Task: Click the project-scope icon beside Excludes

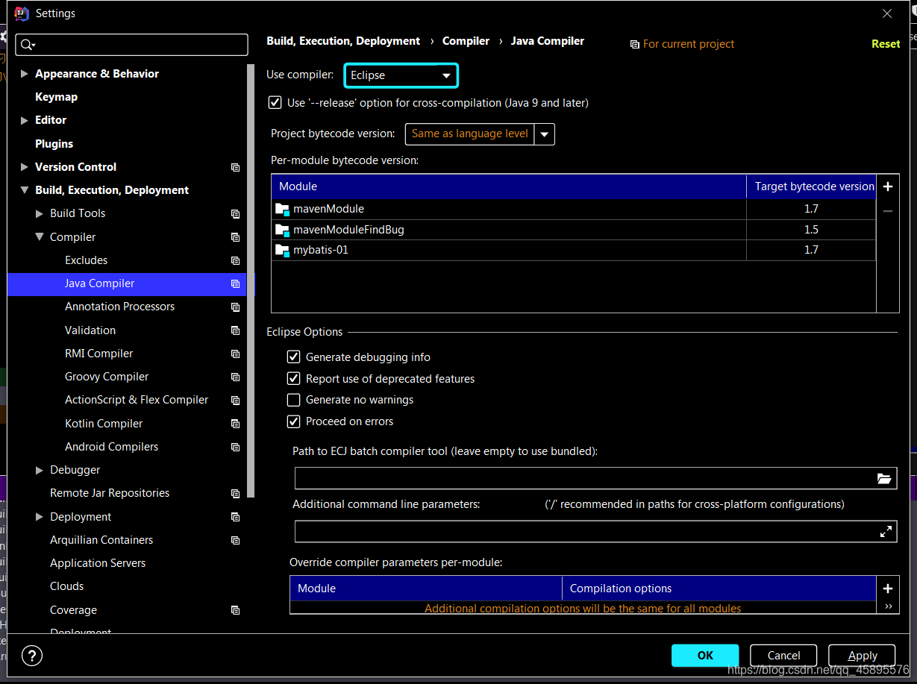Action: 236,260
